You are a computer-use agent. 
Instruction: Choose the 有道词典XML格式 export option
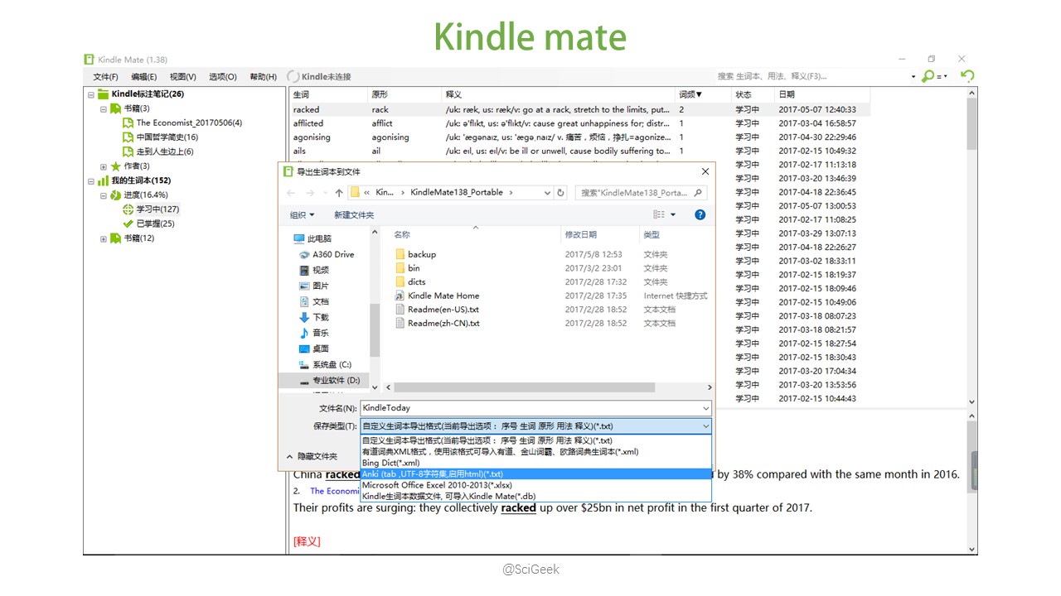pos(535,452)
